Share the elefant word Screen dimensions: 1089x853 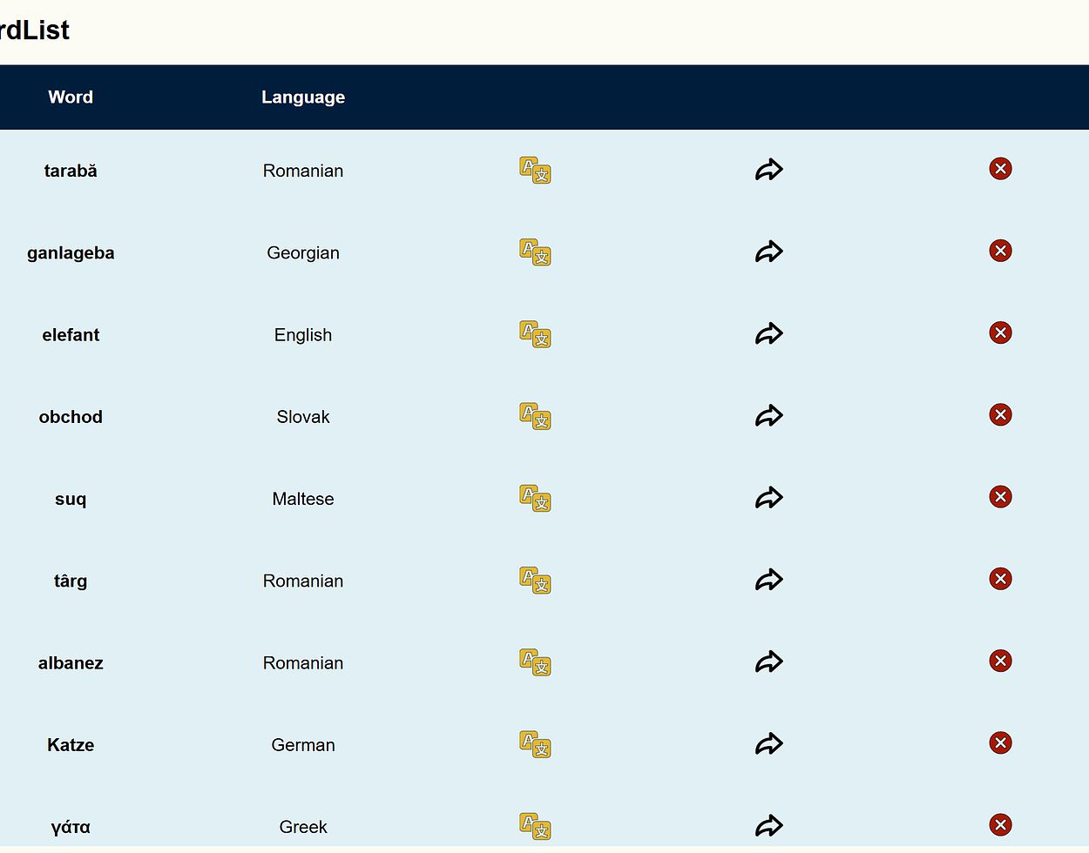click(x=768, y=334)
